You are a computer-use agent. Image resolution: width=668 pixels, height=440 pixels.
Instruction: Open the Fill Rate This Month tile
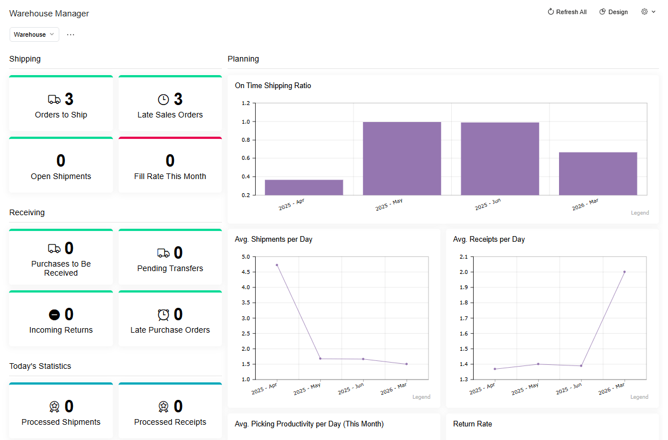click(x=170, y=165)
